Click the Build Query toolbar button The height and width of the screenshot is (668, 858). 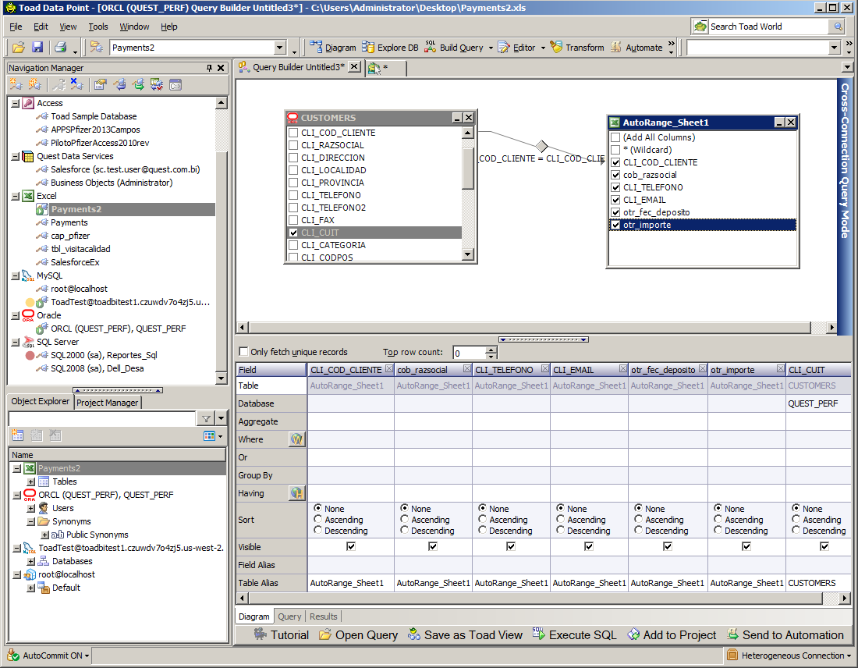tap(455, 48)
